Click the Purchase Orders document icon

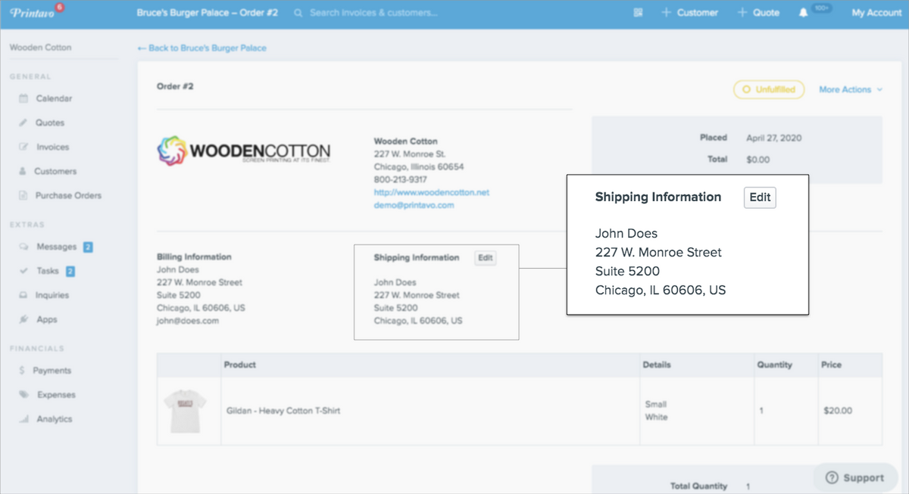tap(23, 195)
